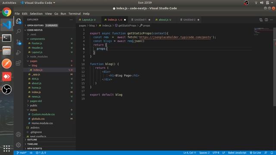Launch Google Chrome from the dock
This screenshot has height=155, width=276.
7,12
